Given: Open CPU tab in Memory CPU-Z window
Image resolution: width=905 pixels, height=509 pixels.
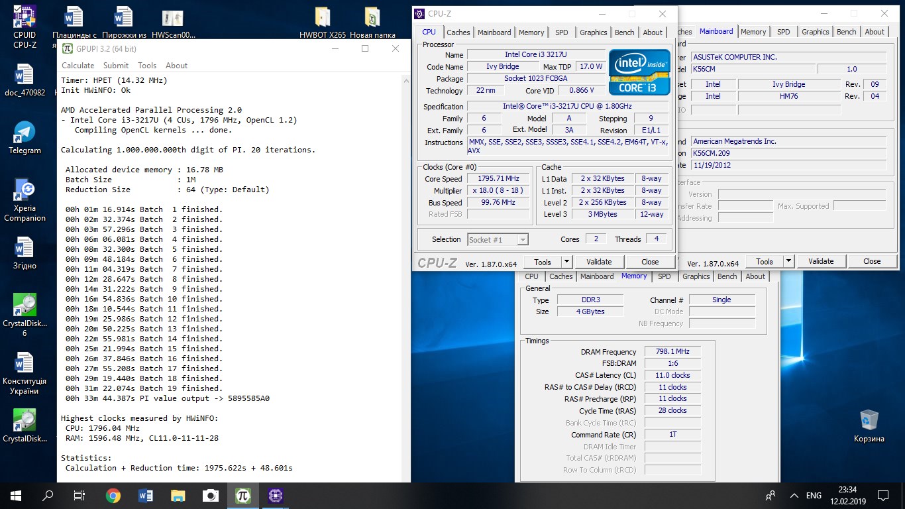Looking at the screenshot, I should click(x=531, y=277).
